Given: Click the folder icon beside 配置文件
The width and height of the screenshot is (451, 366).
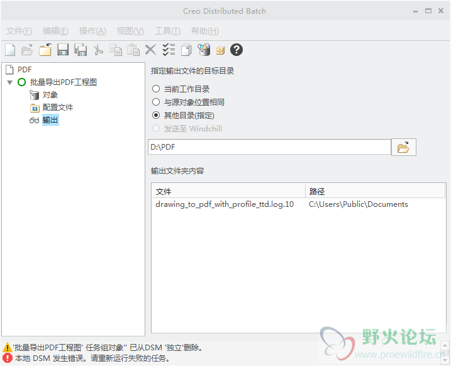Looking at the screenshot, I should (35, 108).
